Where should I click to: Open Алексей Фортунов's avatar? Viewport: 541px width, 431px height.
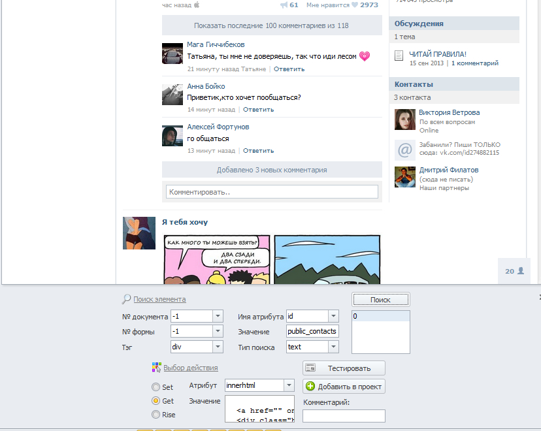[172, 136]
